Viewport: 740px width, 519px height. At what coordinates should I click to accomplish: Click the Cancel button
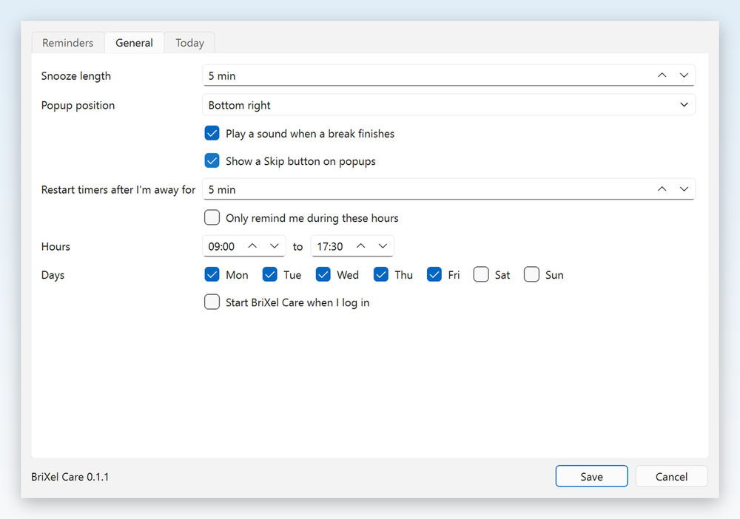click(x=671, y=476)
